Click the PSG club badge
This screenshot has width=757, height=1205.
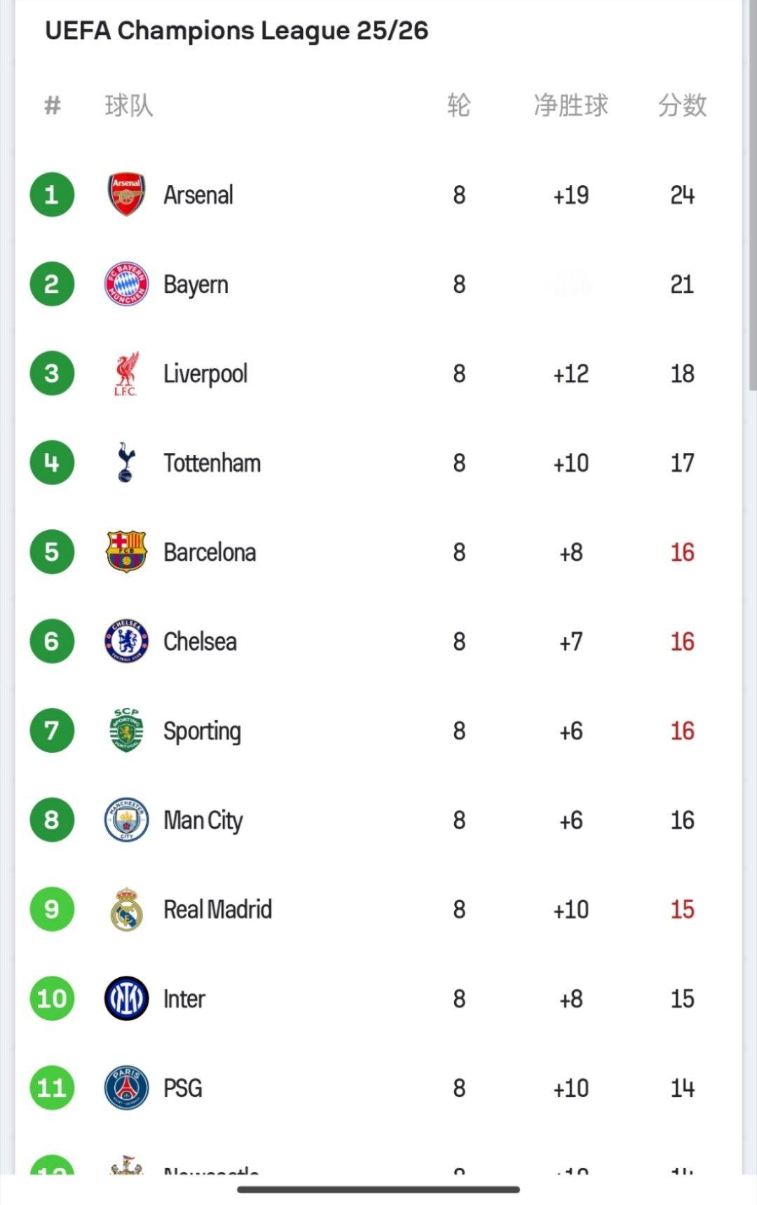[x=126, y=1088]
